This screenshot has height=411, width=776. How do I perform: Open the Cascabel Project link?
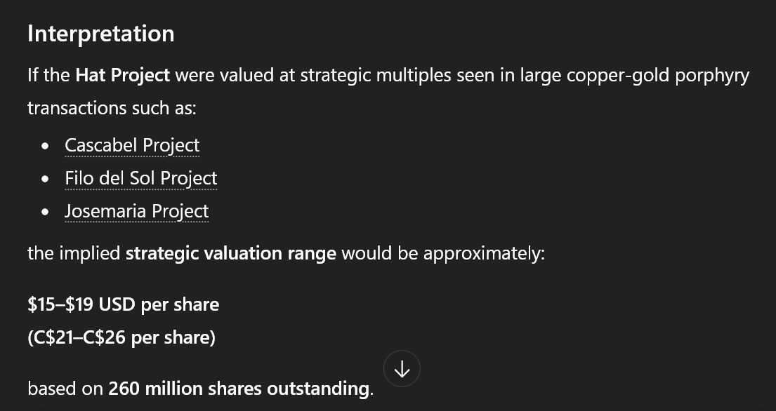(x=132, y=145)
